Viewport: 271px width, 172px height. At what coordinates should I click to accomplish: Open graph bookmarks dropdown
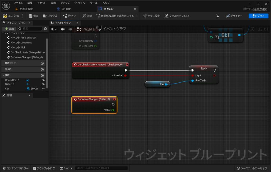pyautogui.click(x=54, y=29)
